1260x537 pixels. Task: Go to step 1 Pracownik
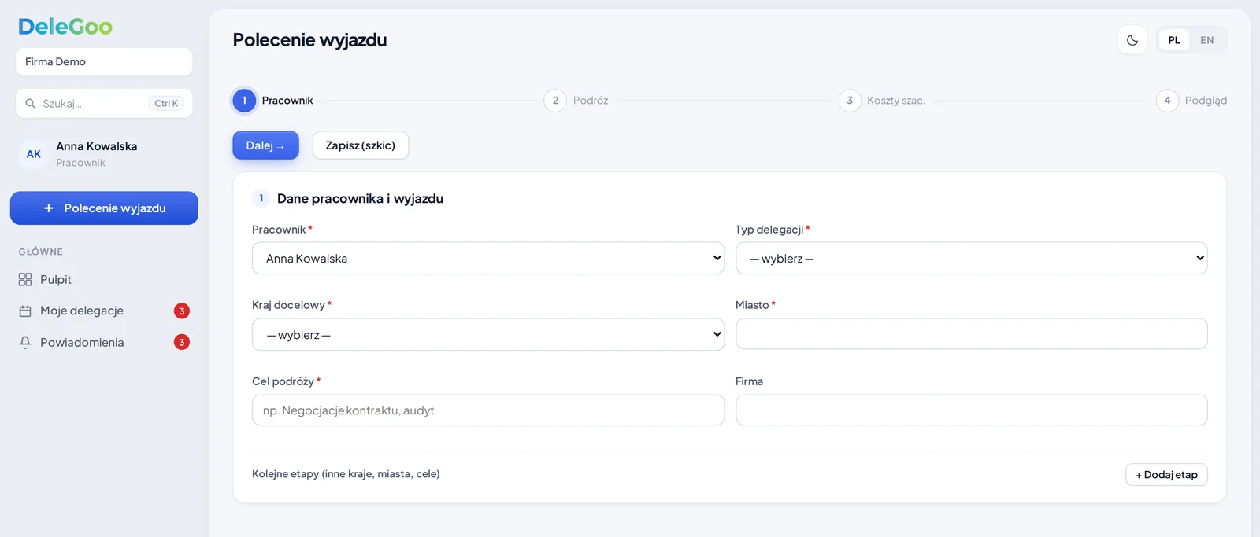[273, 101]
